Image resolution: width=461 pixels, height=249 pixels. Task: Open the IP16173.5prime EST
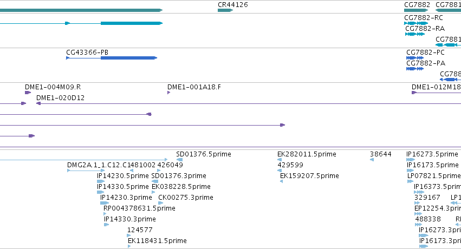coord(411,171)
